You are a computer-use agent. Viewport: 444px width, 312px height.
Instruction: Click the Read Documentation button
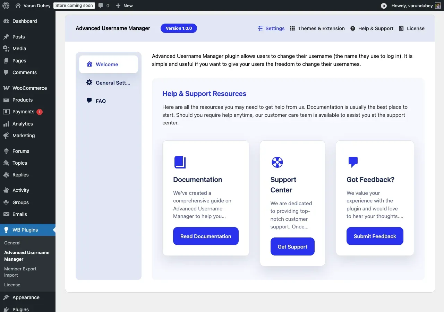point(206,236)
